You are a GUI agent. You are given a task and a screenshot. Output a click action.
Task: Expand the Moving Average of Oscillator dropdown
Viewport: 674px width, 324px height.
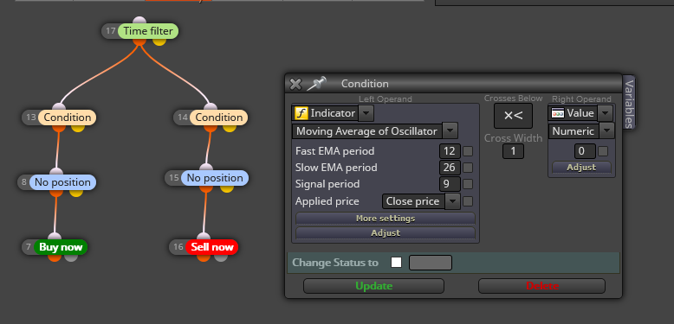[x=450, y=130]
